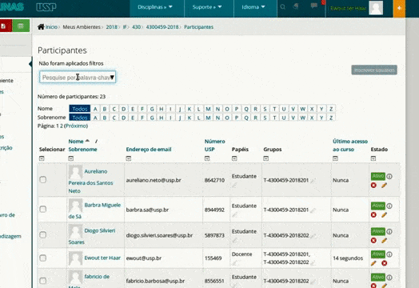Open the notifications bell icon
Viewport: 419px width, 288px height.
pyautogui.click(x=296, y=6)
